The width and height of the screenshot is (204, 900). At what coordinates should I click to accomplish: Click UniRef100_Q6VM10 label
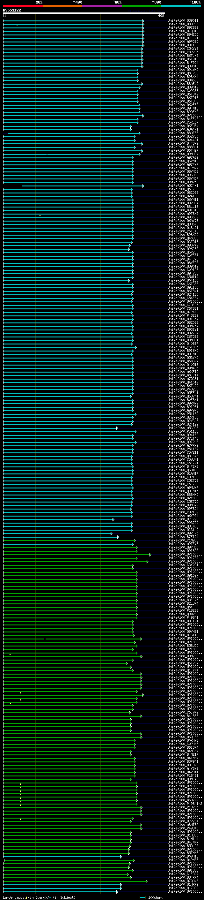(183, 161)
